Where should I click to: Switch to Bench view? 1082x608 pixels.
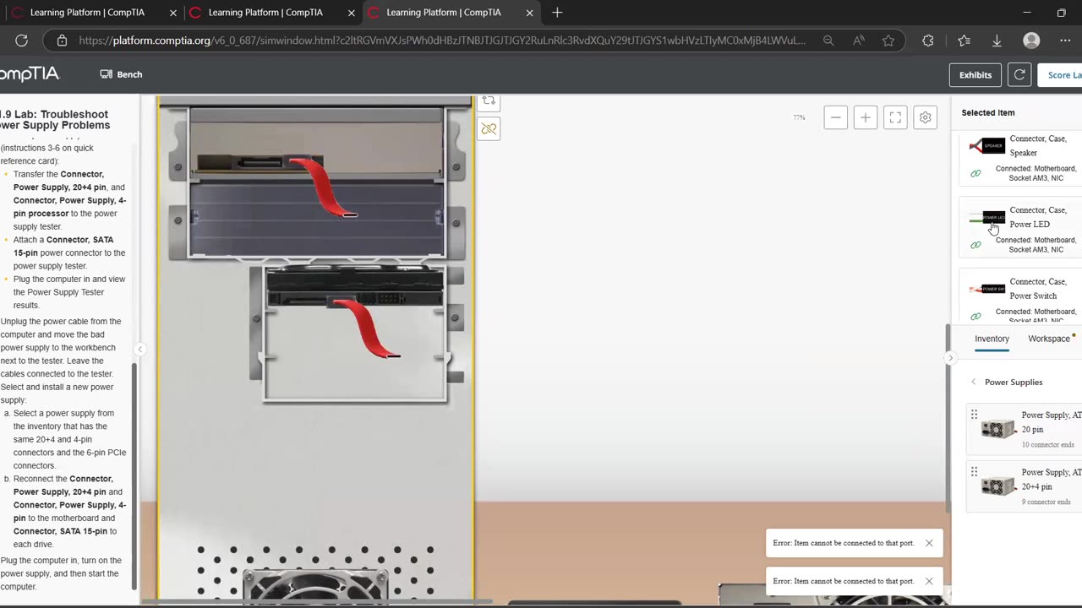point(121,74)
